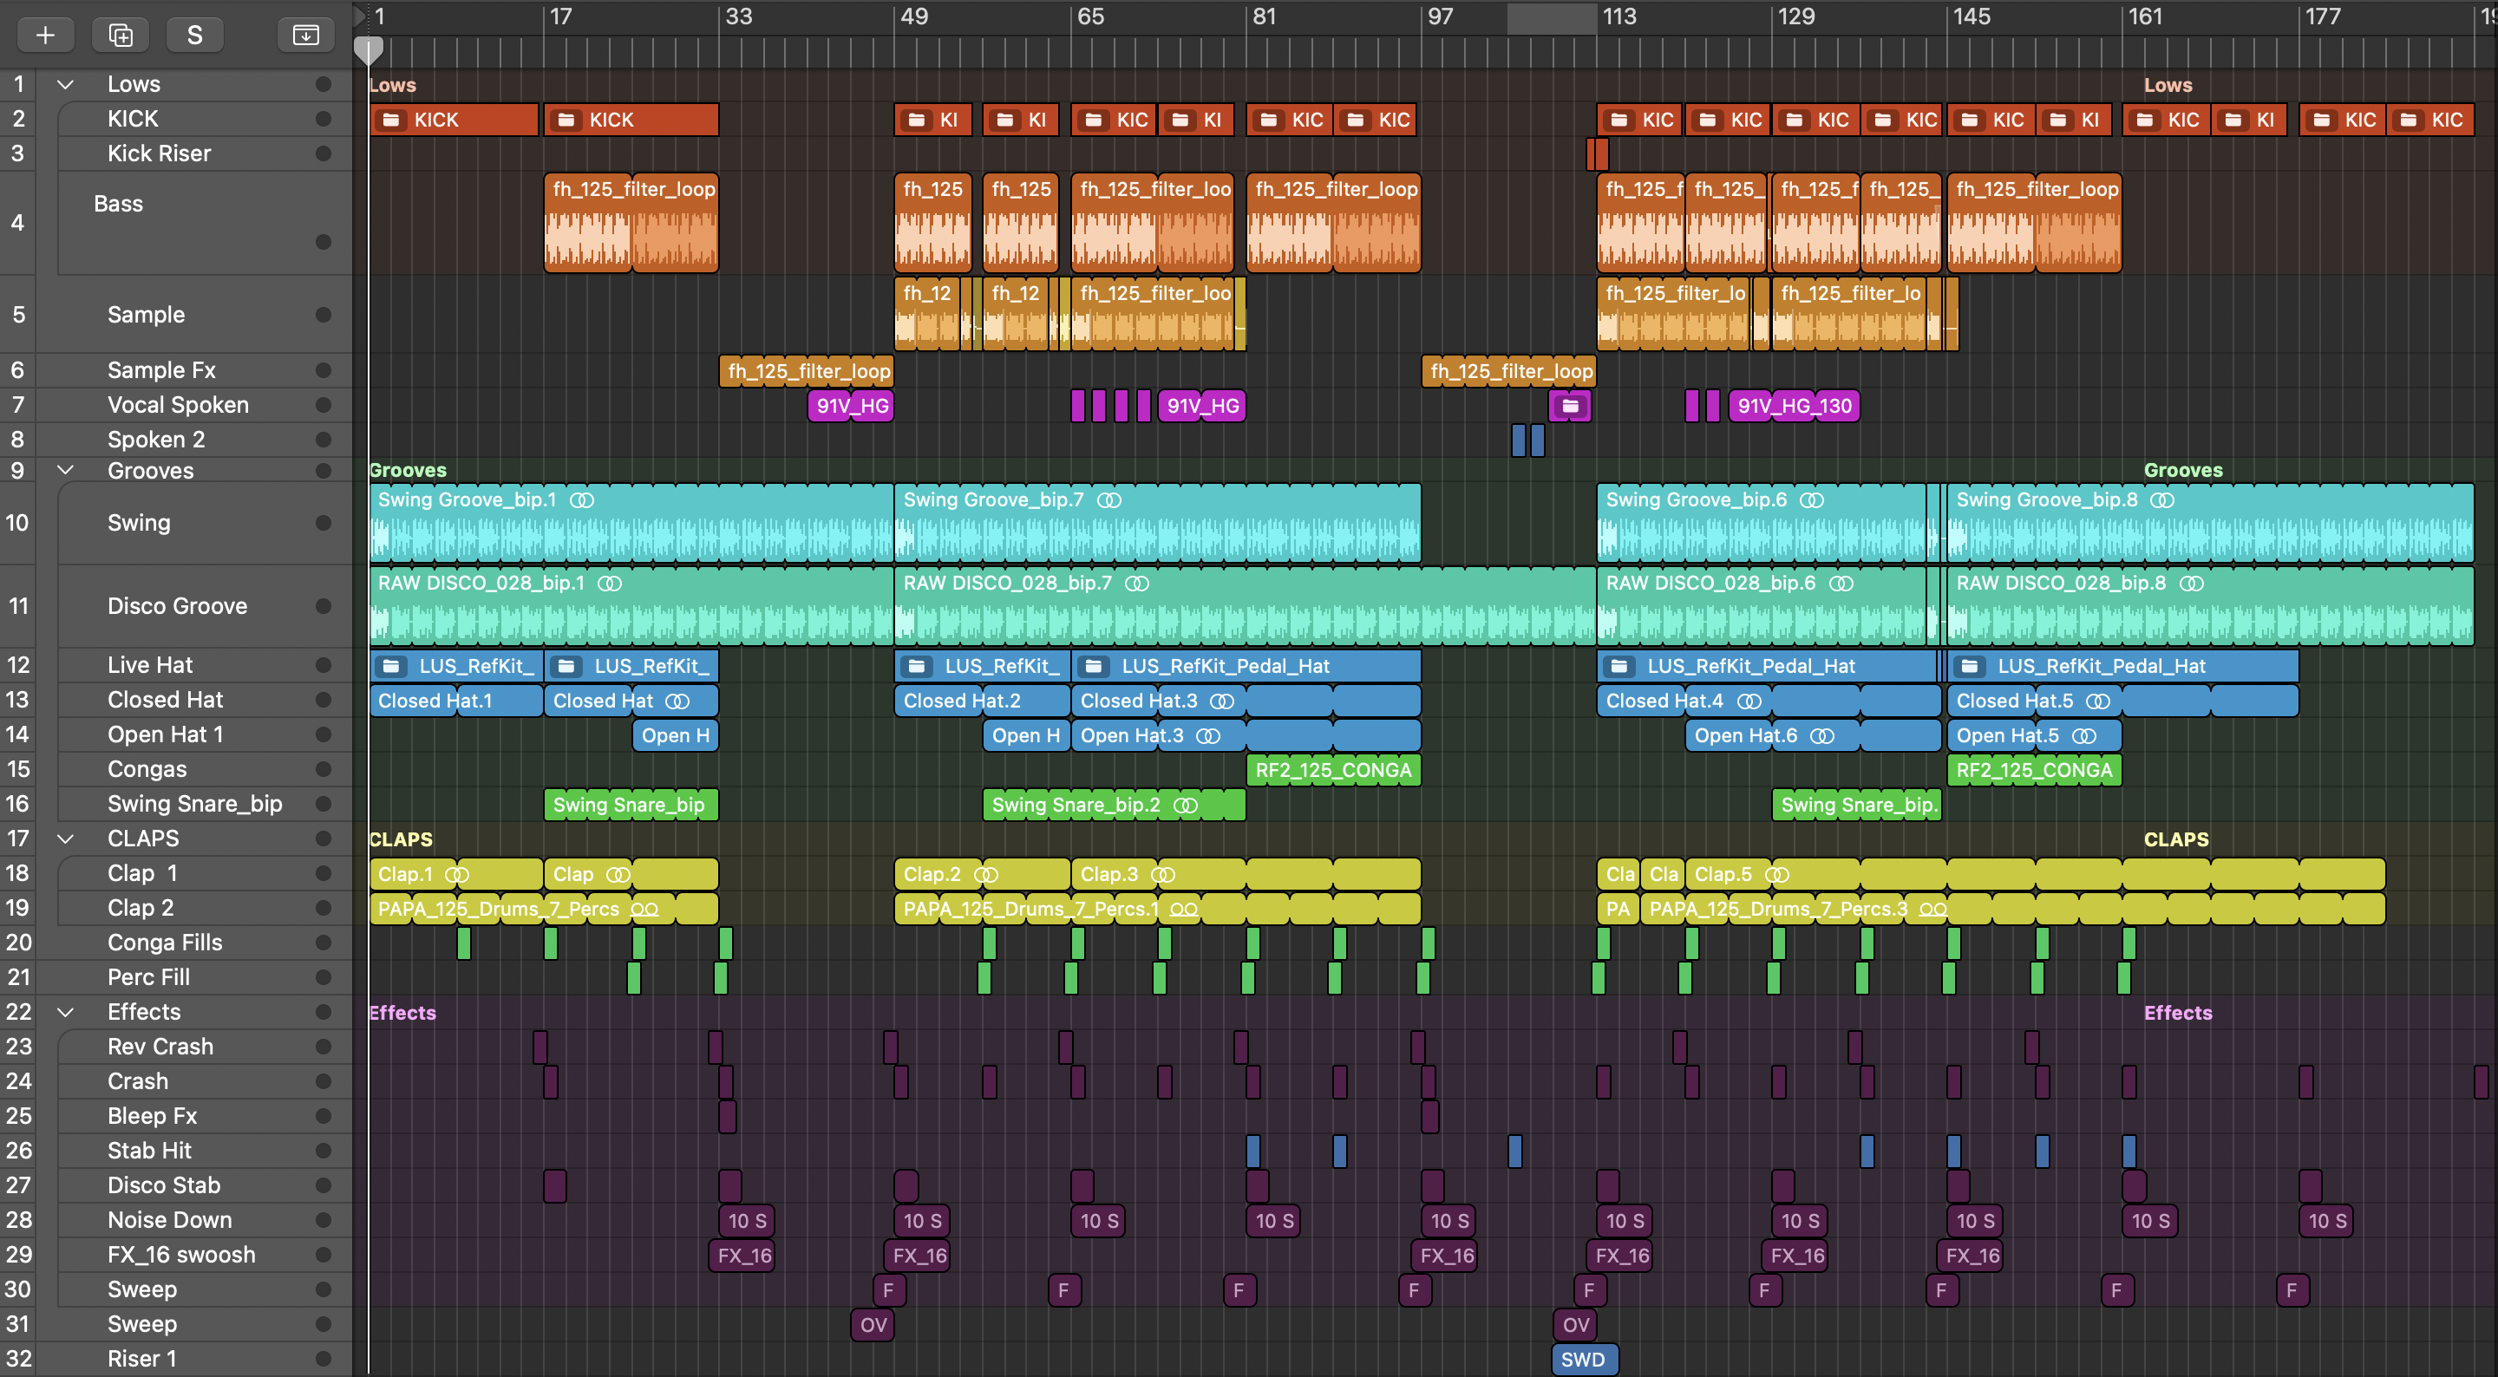Select the Bass track header

pyautogui.click(x=118, y=205)
